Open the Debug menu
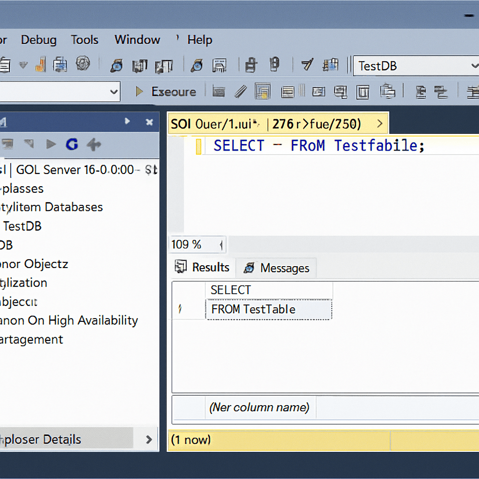This screenshot has height=479, width=479. pos(39,40)
